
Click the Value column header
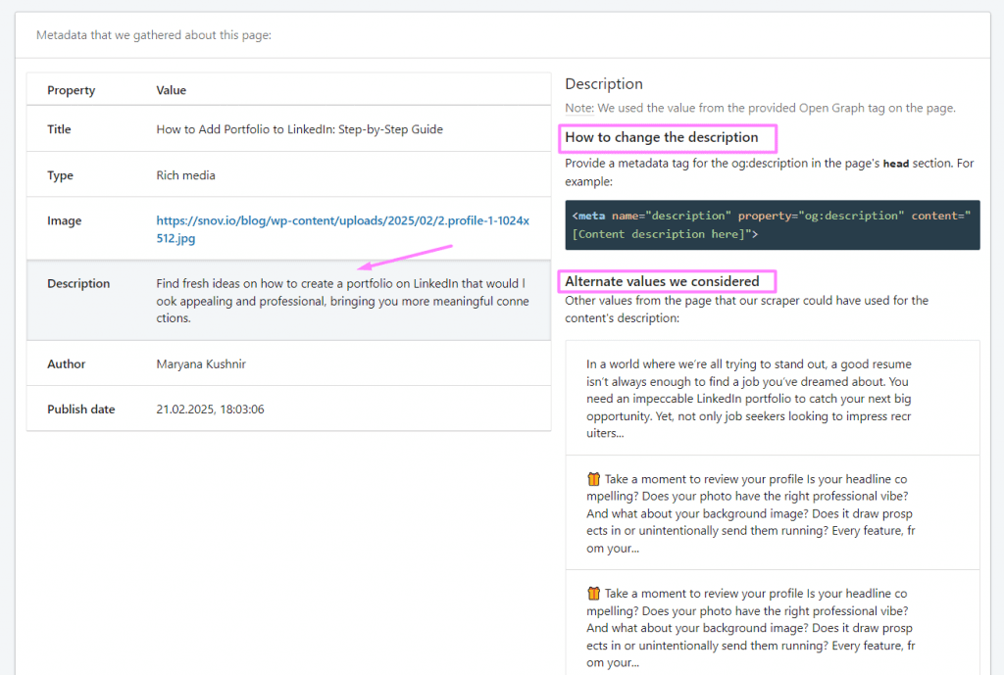pyautogui.click(x=172, y=89)
